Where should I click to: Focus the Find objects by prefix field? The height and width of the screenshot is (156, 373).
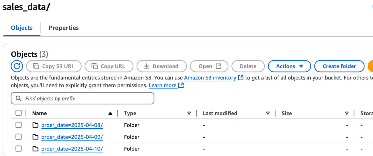87,99
